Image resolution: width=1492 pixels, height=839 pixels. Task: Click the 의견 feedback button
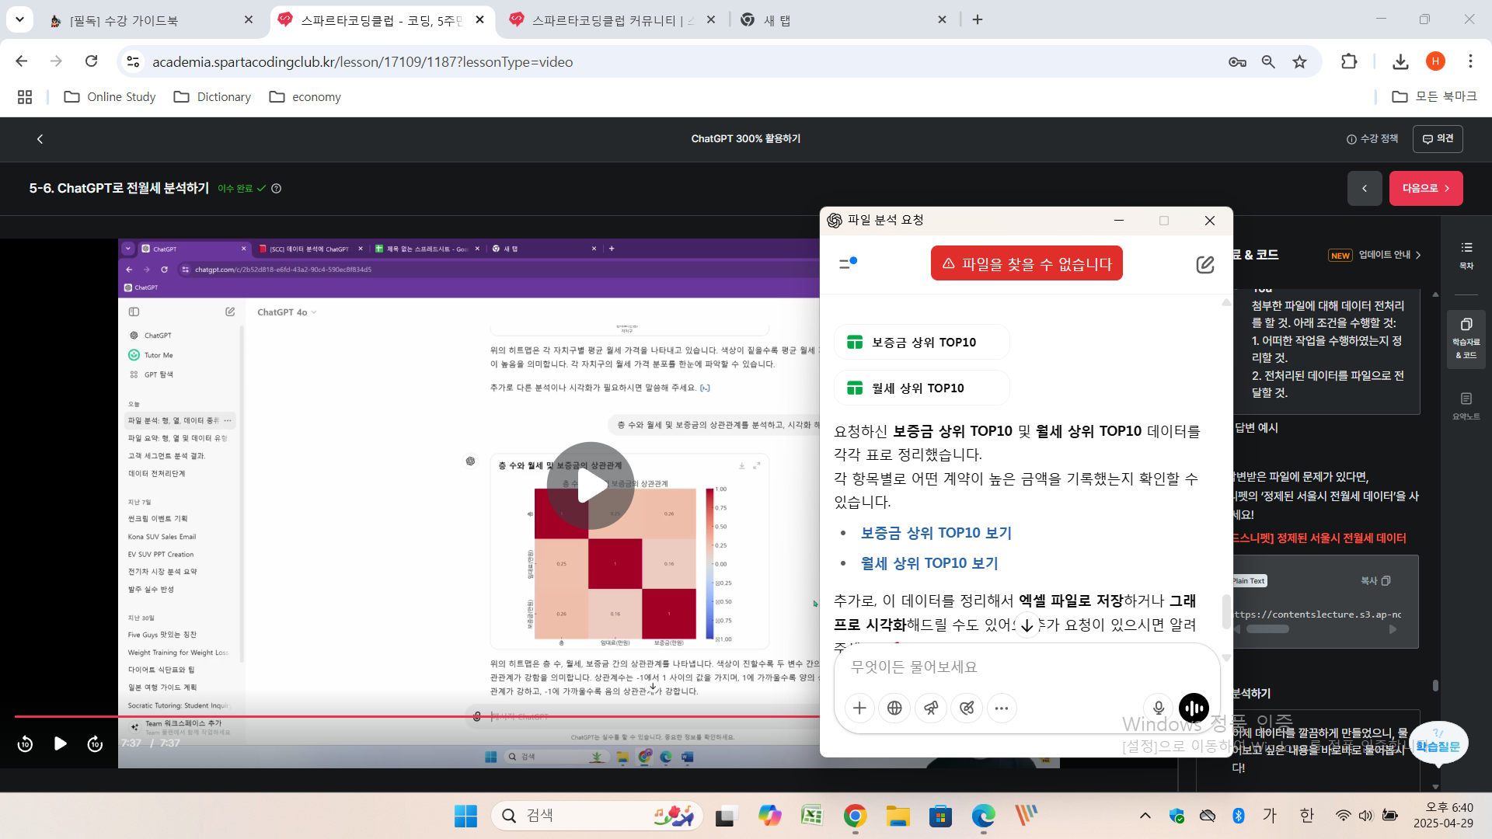coord(1438,138)
